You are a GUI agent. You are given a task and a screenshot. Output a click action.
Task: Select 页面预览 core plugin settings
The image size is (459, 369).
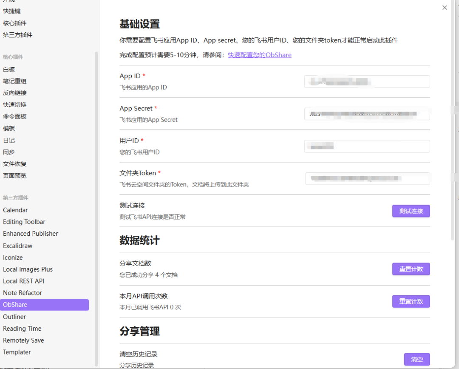point(14,175)
